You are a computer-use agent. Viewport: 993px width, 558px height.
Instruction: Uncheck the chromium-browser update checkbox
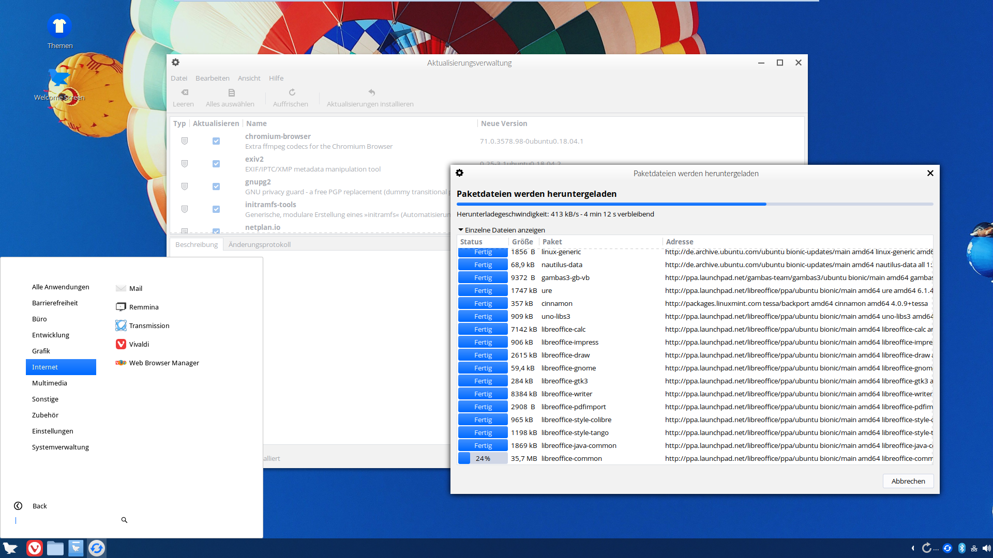pos(216,141)
